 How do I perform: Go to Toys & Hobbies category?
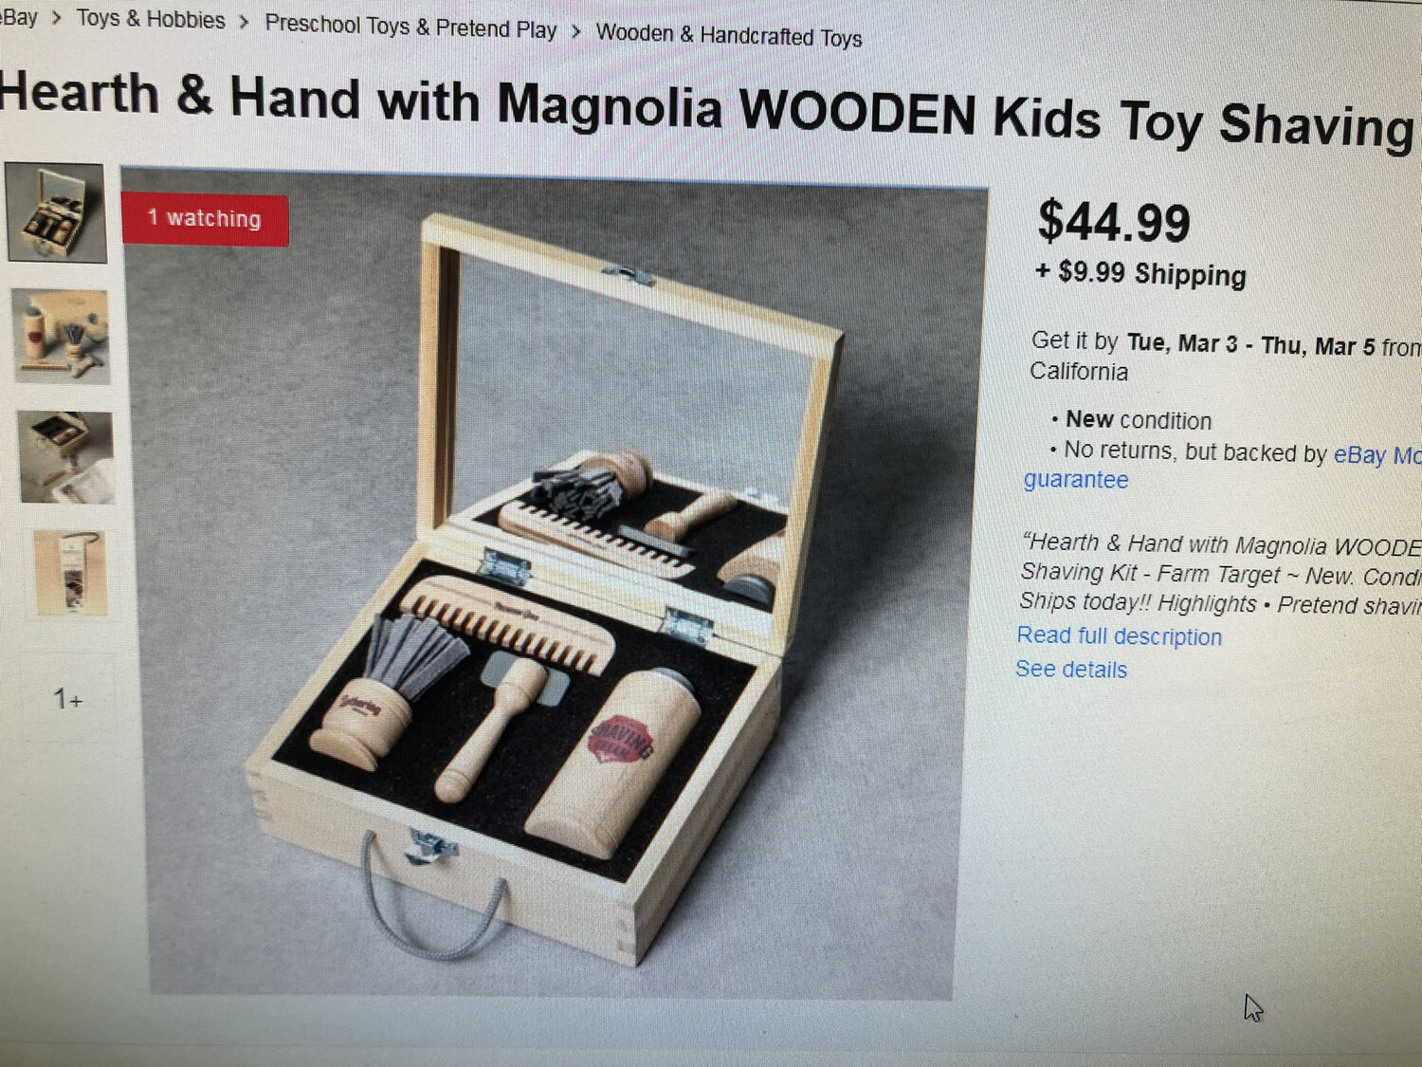pos(151,19)
